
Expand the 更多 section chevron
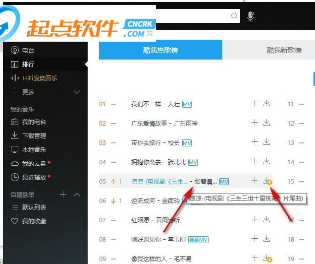(77, 92)
